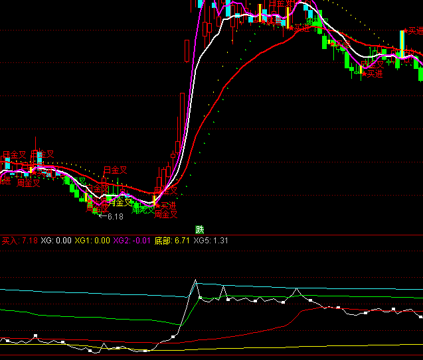Click the 周金叉 label at far left of chart
Image resolution: width=423 pixels, height=360 pixels.
pos(28,183)
